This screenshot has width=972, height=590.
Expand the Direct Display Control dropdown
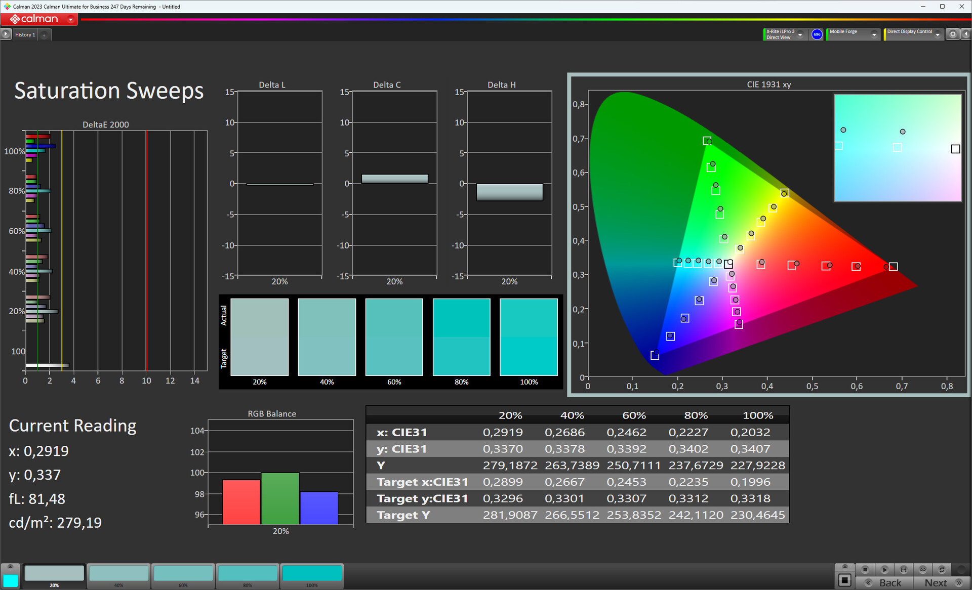click(938, 34)
